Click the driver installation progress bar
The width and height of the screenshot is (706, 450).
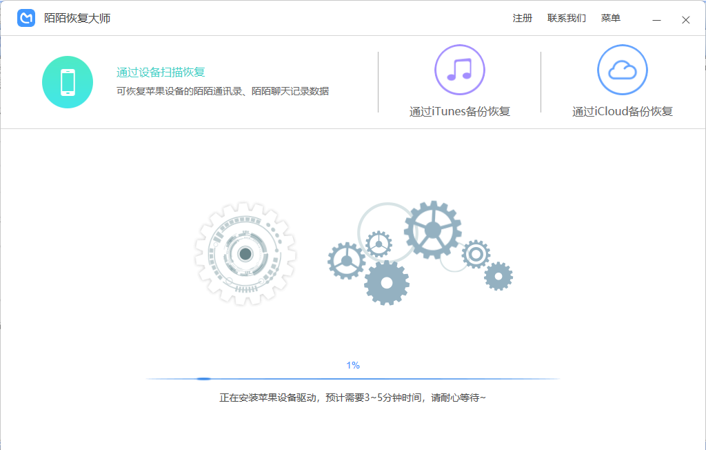(352, 379)
